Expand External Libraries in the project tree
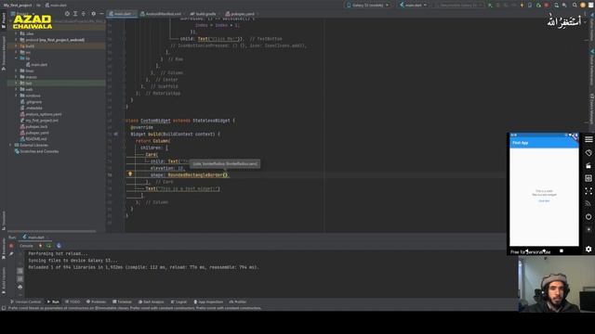 tap(10, 145)
